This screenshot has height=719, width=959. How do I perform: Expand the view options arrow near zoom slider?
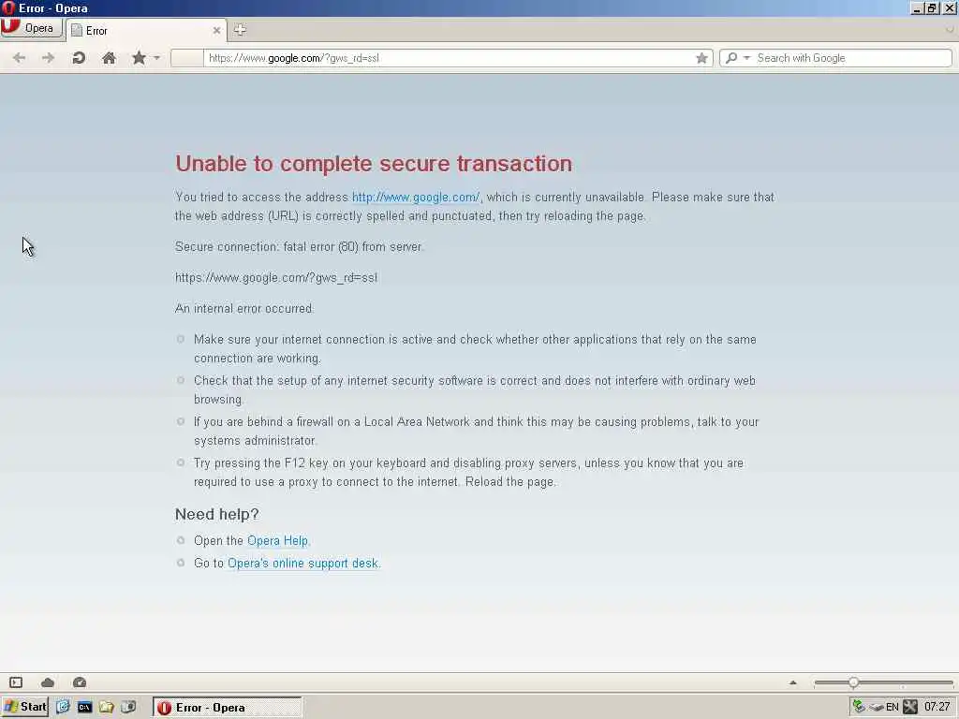(792, 682)
